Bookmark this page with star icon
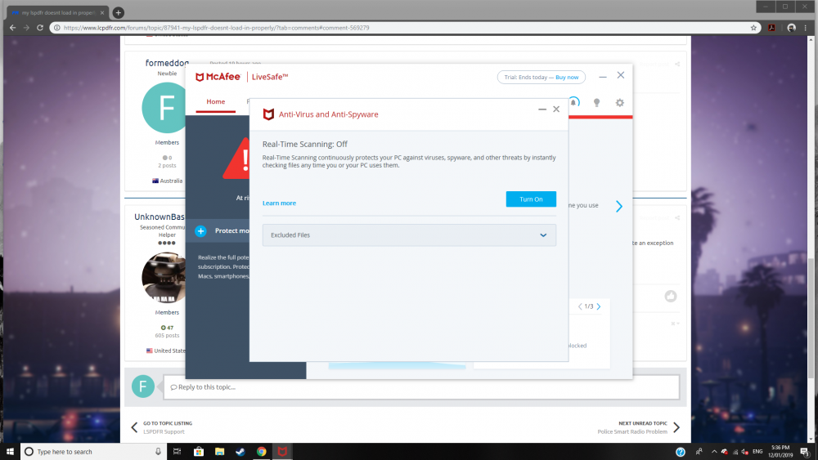 coord(753,28)
